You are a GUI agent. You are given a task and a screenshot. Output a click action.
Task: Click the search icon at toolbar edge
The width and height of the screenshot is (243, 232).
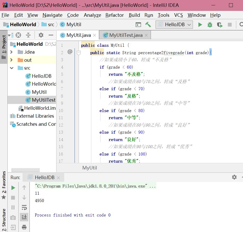tap(241, 24)
